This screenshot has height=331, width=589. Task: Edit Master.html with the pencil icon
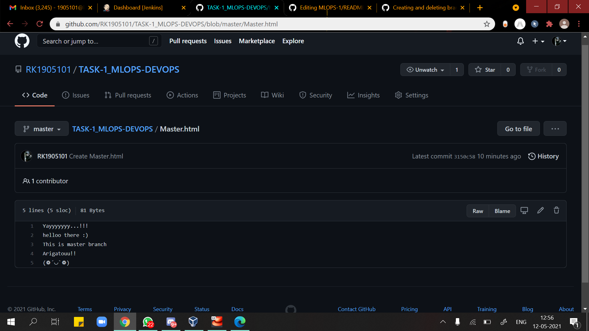[x=541, y=210]
